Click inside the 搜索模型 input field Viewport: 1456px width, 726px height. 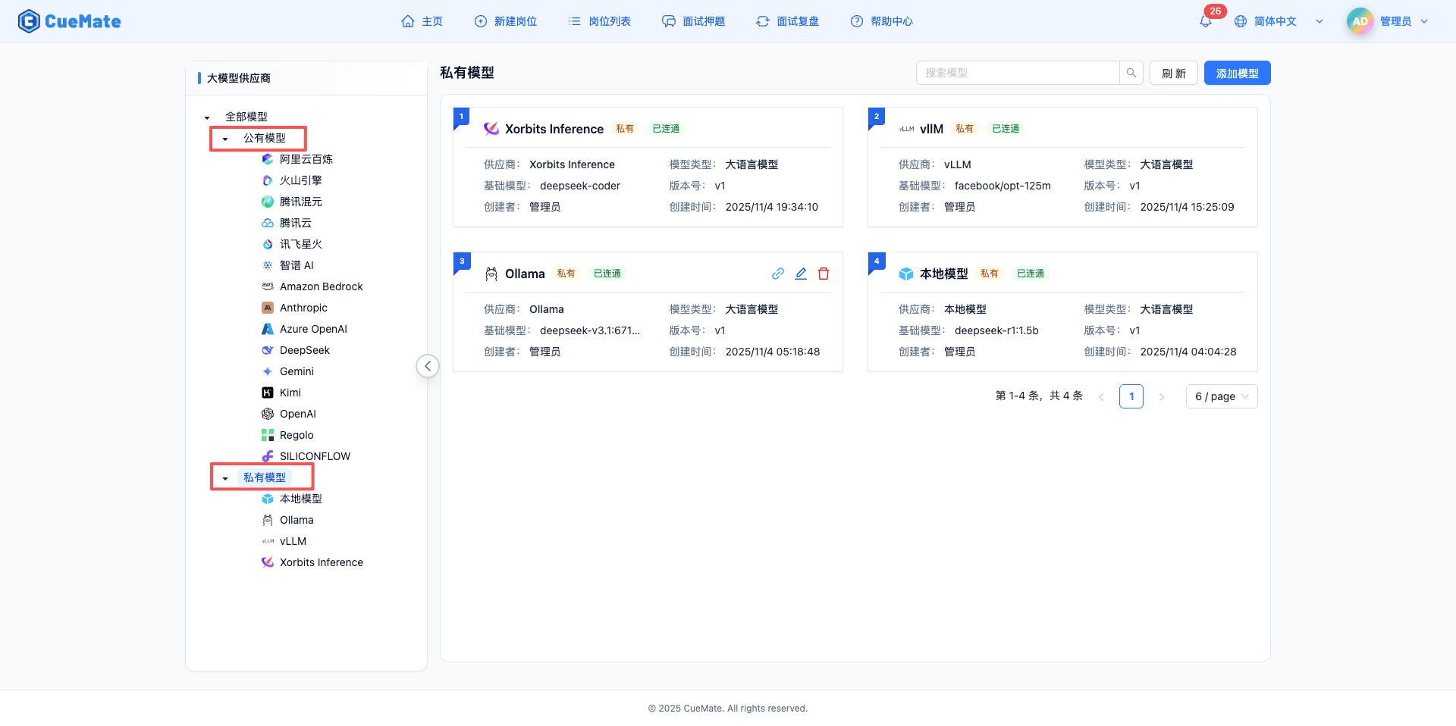[1016, 73]
